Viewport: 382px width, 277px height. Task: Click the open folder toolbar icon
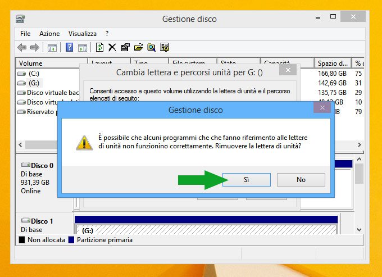pyautogui.click(x=138, y=47)
